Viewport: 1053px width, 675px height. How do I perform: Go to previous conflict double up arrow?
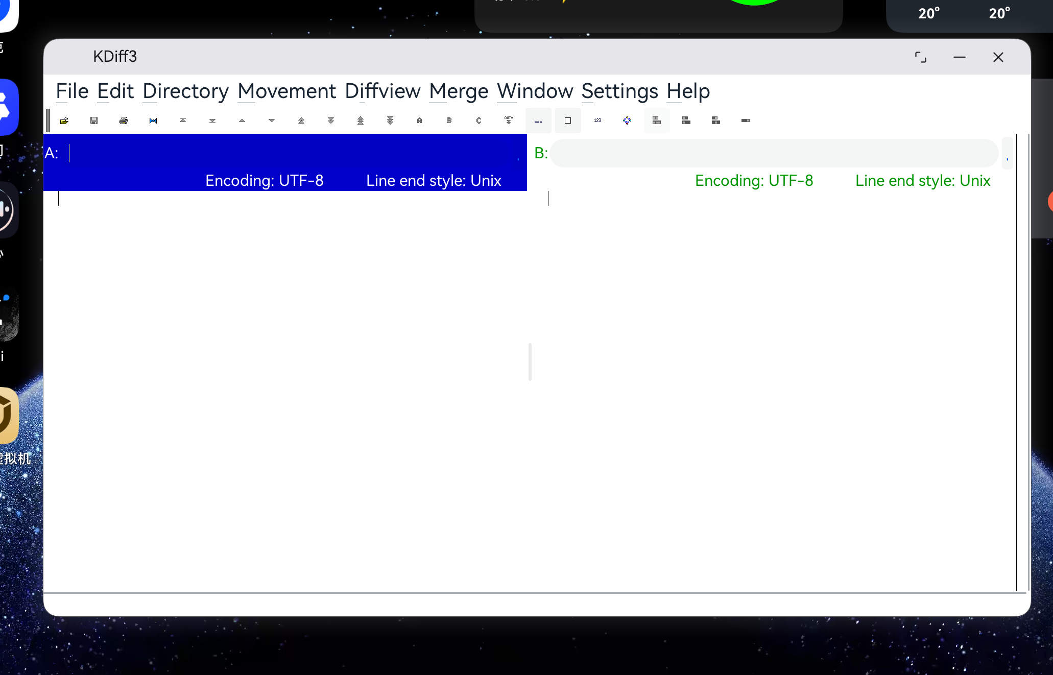(x=301, y=120)
